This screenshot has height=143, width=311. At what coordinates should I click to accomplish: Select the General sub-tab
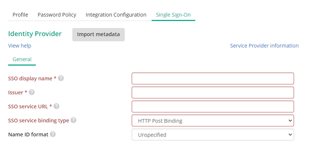[x=22, y=59]
